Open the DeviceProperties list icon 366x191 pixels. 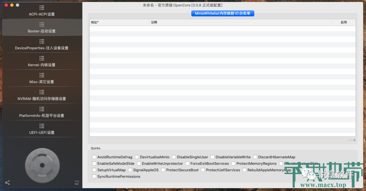tap(42, 42)
